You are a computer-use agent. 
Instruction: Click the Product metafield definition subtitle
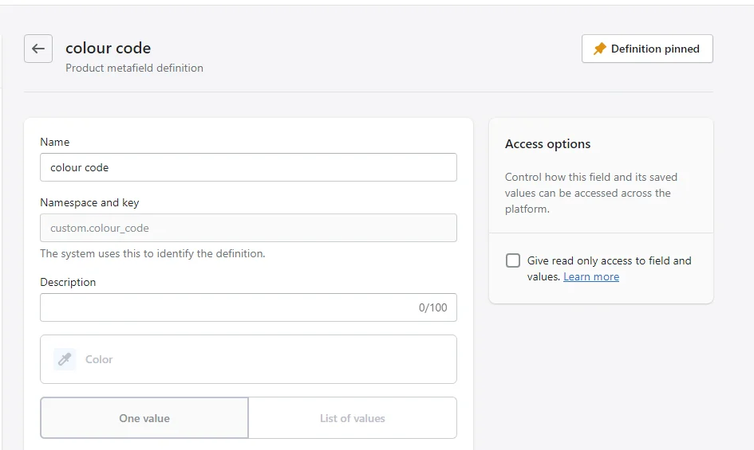[x=134, y=68]
